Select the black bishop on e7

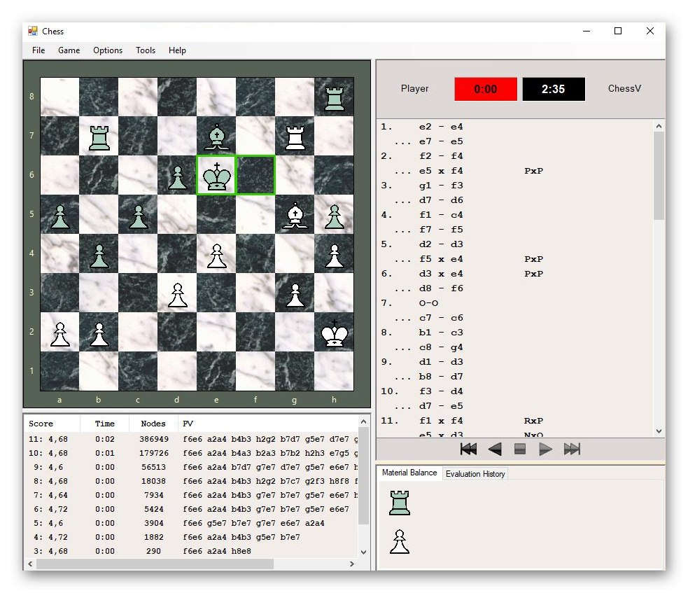(216, 136)
